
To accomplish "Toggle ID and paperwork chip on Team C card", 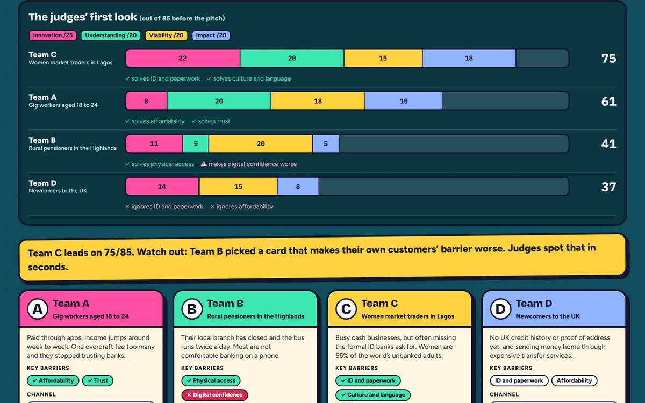I will point(368,380).
